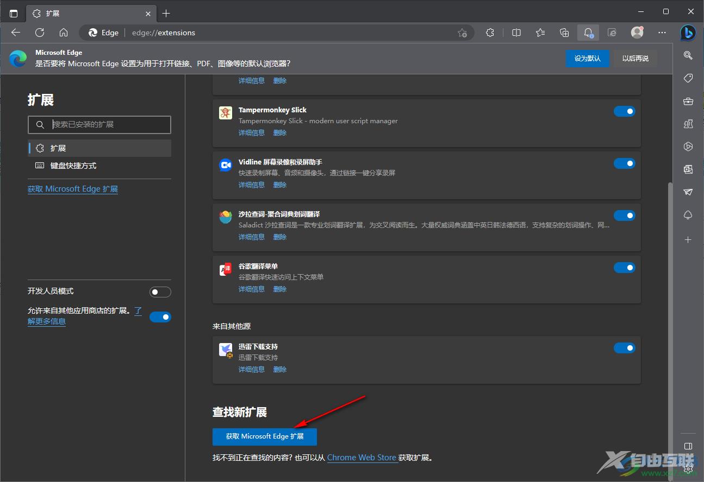Screen dimensions: 704x482
Task: Click the edge://extensions address bar
Action: coord(277,33)
